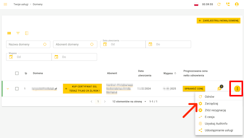
Task: Tick the select-all checkbox in table header
Action: [x=17, y=73]
